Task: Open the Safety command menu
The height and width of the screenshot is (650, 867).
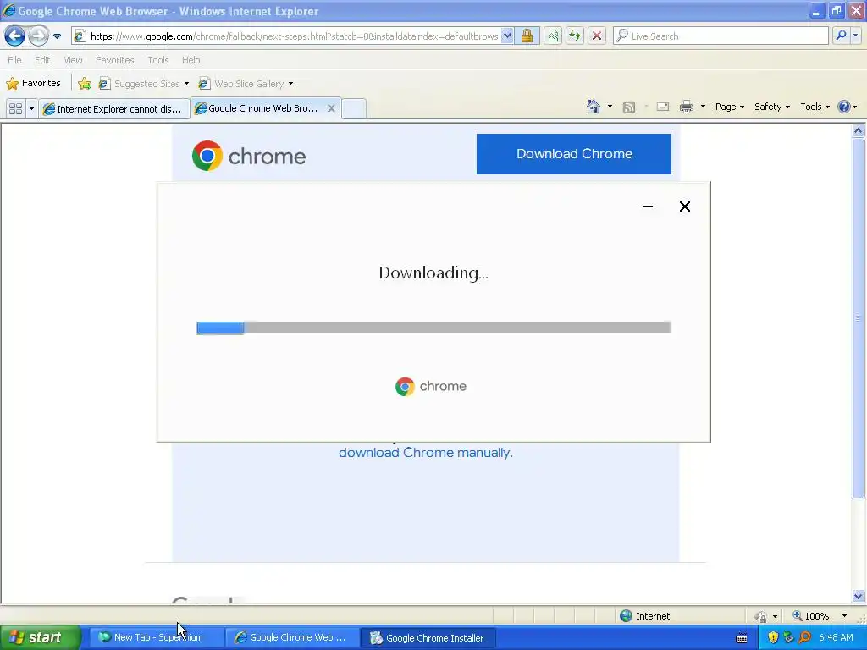Action: click(x=772, y=107)
